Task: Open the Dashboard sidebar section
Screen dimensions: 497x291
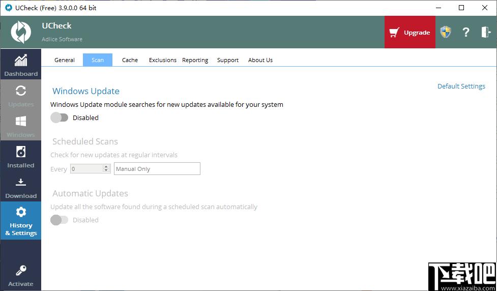Action: tap(21, 64)
